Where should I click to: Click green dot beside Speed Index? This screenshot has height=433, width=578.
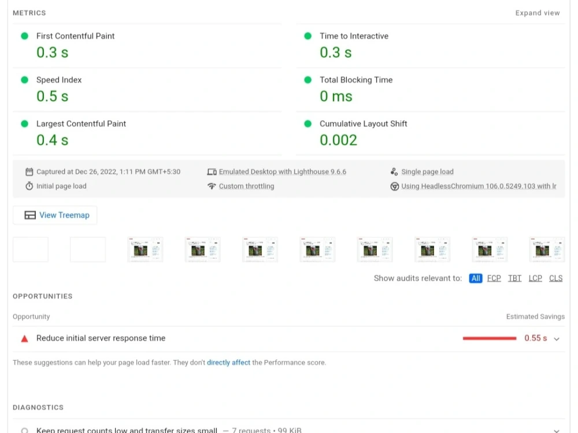tap(25, 80)
